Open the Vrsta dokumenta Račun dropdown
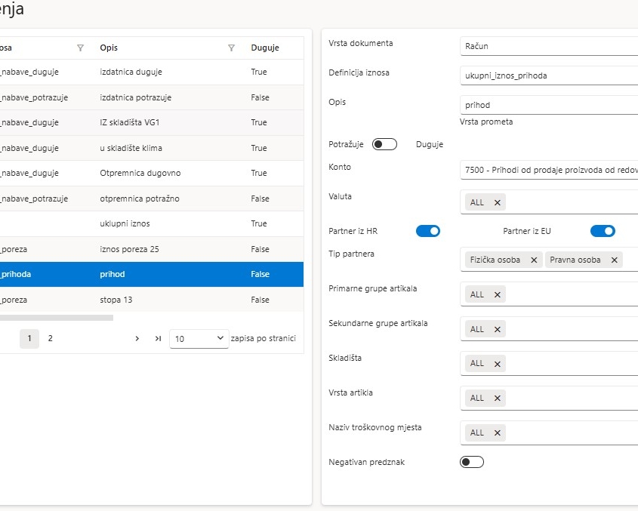The image size is (638, 511). coord(548,46)
